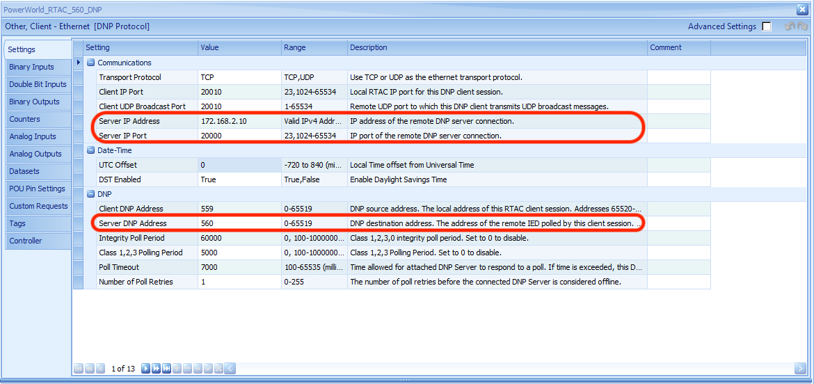Click the Value column header
814x384 pixels.
point(239,48)
